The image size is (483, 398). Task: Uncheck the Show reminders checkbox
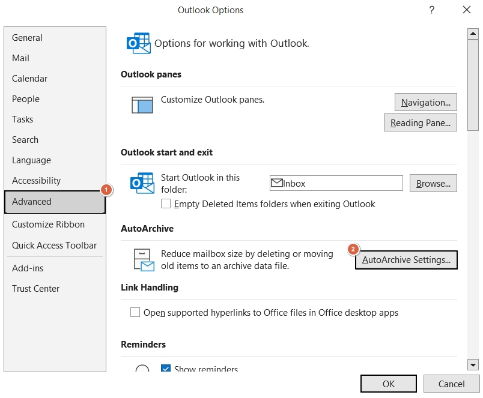coord(166,368)
